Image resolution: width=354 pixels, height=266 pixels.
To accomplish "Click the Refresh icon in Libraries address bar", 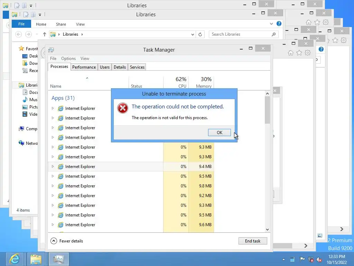I will (200, 34).
